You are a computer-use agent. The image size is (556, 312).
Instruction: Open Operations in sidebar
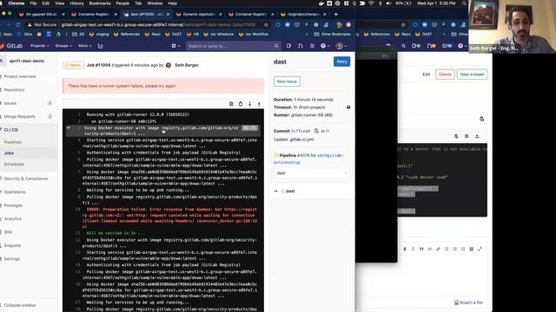[15, 192]
